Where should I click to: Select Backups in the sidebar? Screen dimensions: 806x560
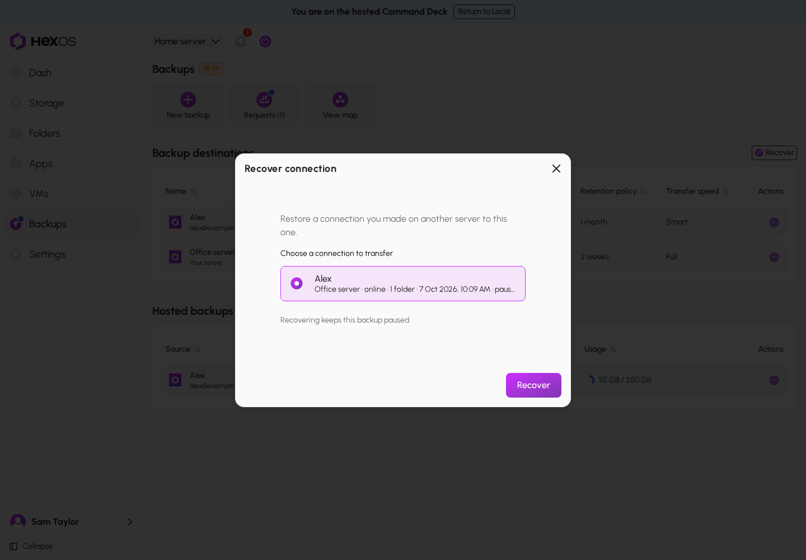pyautogui.click(x=72, y=224)
